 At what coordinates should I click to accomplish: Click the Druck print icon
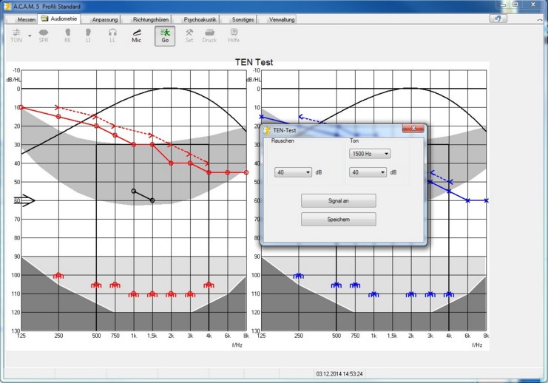(x=209, y=36)
